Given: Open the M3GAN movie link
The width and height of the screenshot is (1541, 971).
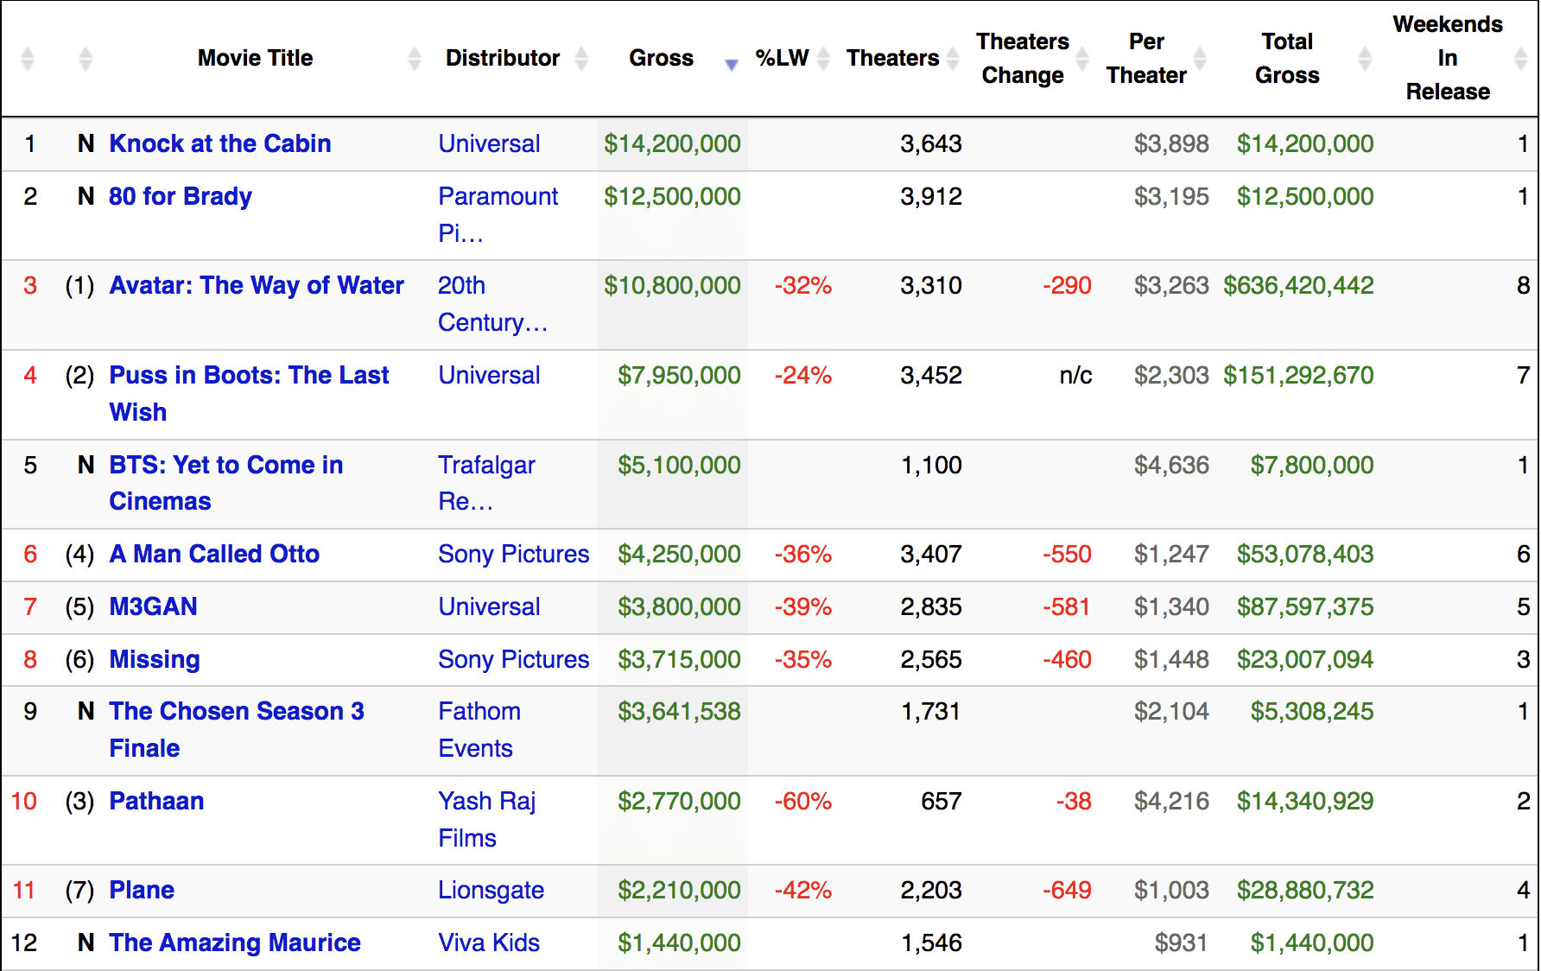Looking at the screenshot, I should tap(153, 606).
